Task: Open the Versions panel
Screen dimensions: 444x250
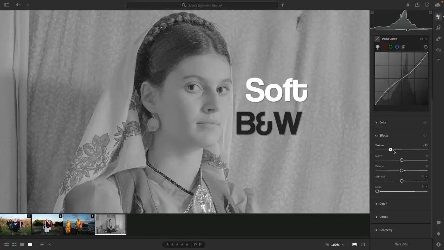Action: tap(401, 244)
